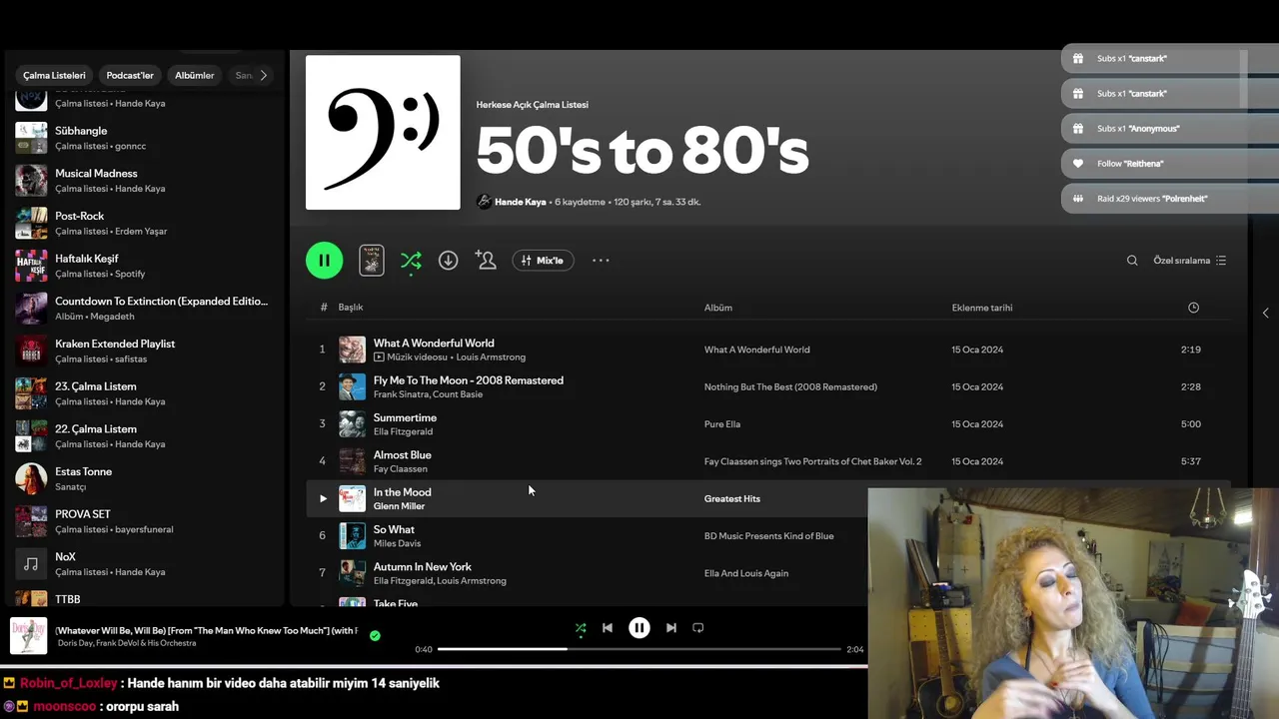Click Fly Me To The Moon track title
The height and width of the screenshot is (719, 1279).
(x=469, y=380)
